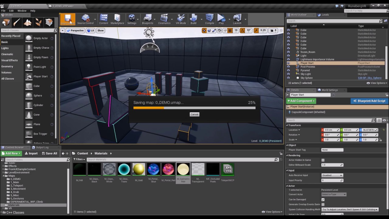Open Spawn Collision Handling Method dropdown
This screenshot has height=219, width=389.
coord(350,210)
